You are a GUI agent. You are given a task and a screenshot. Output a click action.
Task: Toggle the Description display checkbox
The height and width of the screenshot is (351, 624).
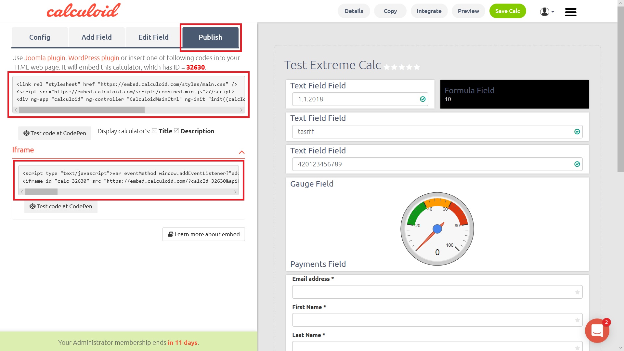coord(176,131)
